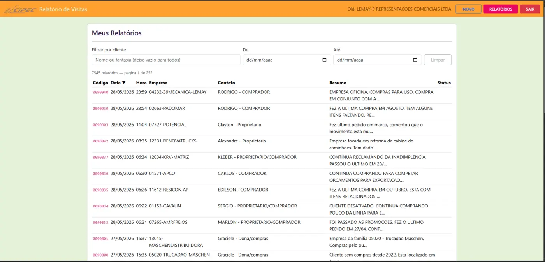Open report code 0090903
This screenshot has width=545, height=262.
[x=100, y=125]
